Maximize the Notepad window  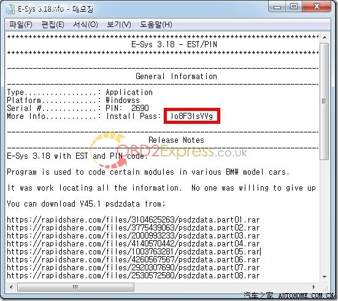(x=294, y=7)
